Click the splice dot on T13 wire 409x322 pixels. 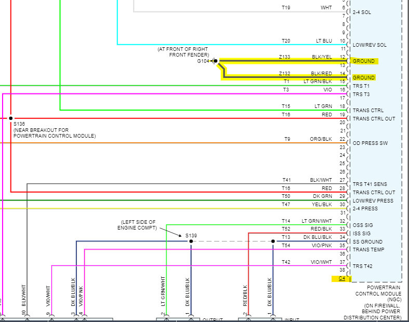point(273,241)
